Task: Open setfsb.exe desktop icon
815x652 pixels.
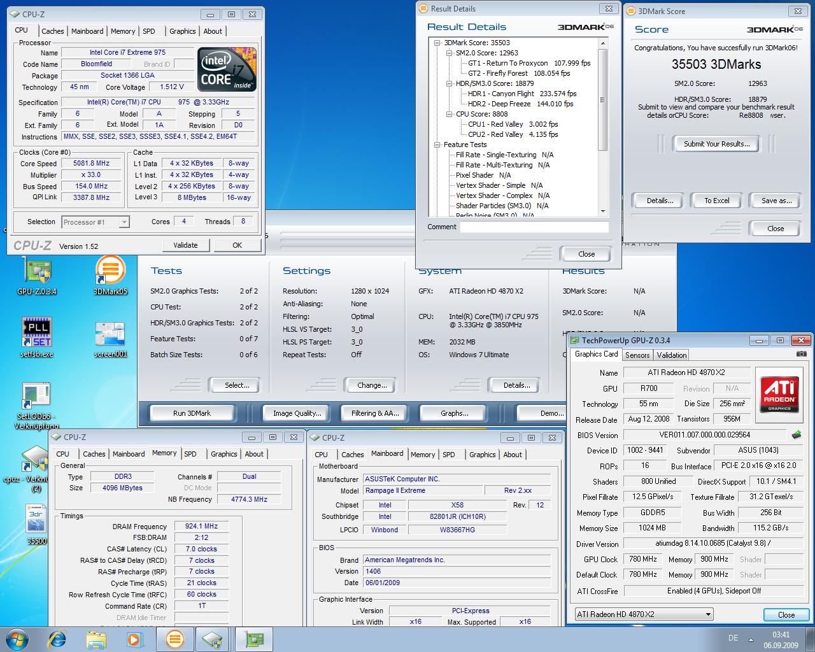Action: (x=37, y=337)
